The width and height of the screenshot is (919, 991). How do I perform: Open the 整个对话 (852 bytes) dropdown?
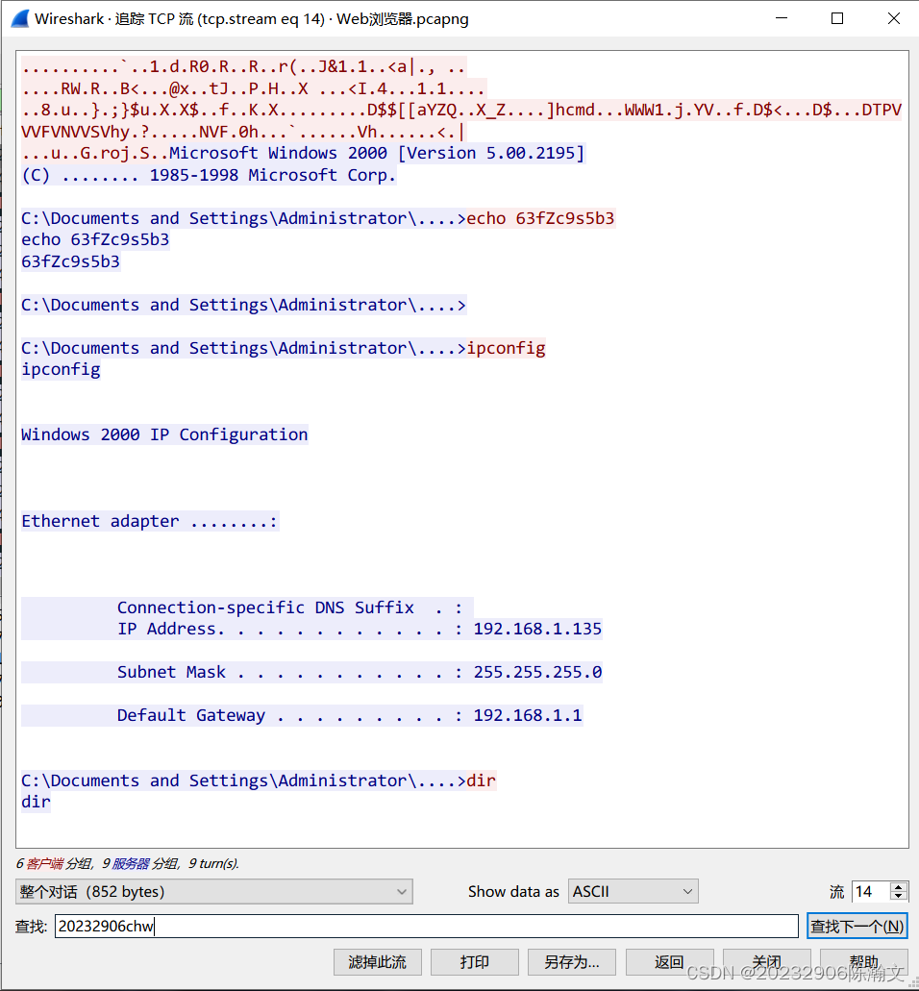(x=213, y=891)
